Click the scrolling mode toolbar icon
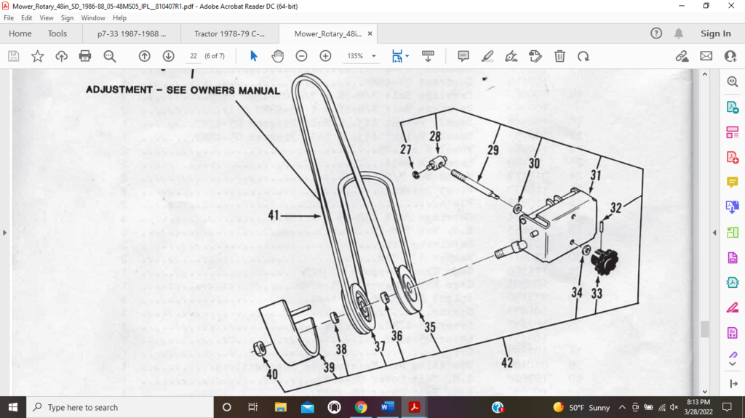This screenshot has height=418, width=745. tap(428, 56)
